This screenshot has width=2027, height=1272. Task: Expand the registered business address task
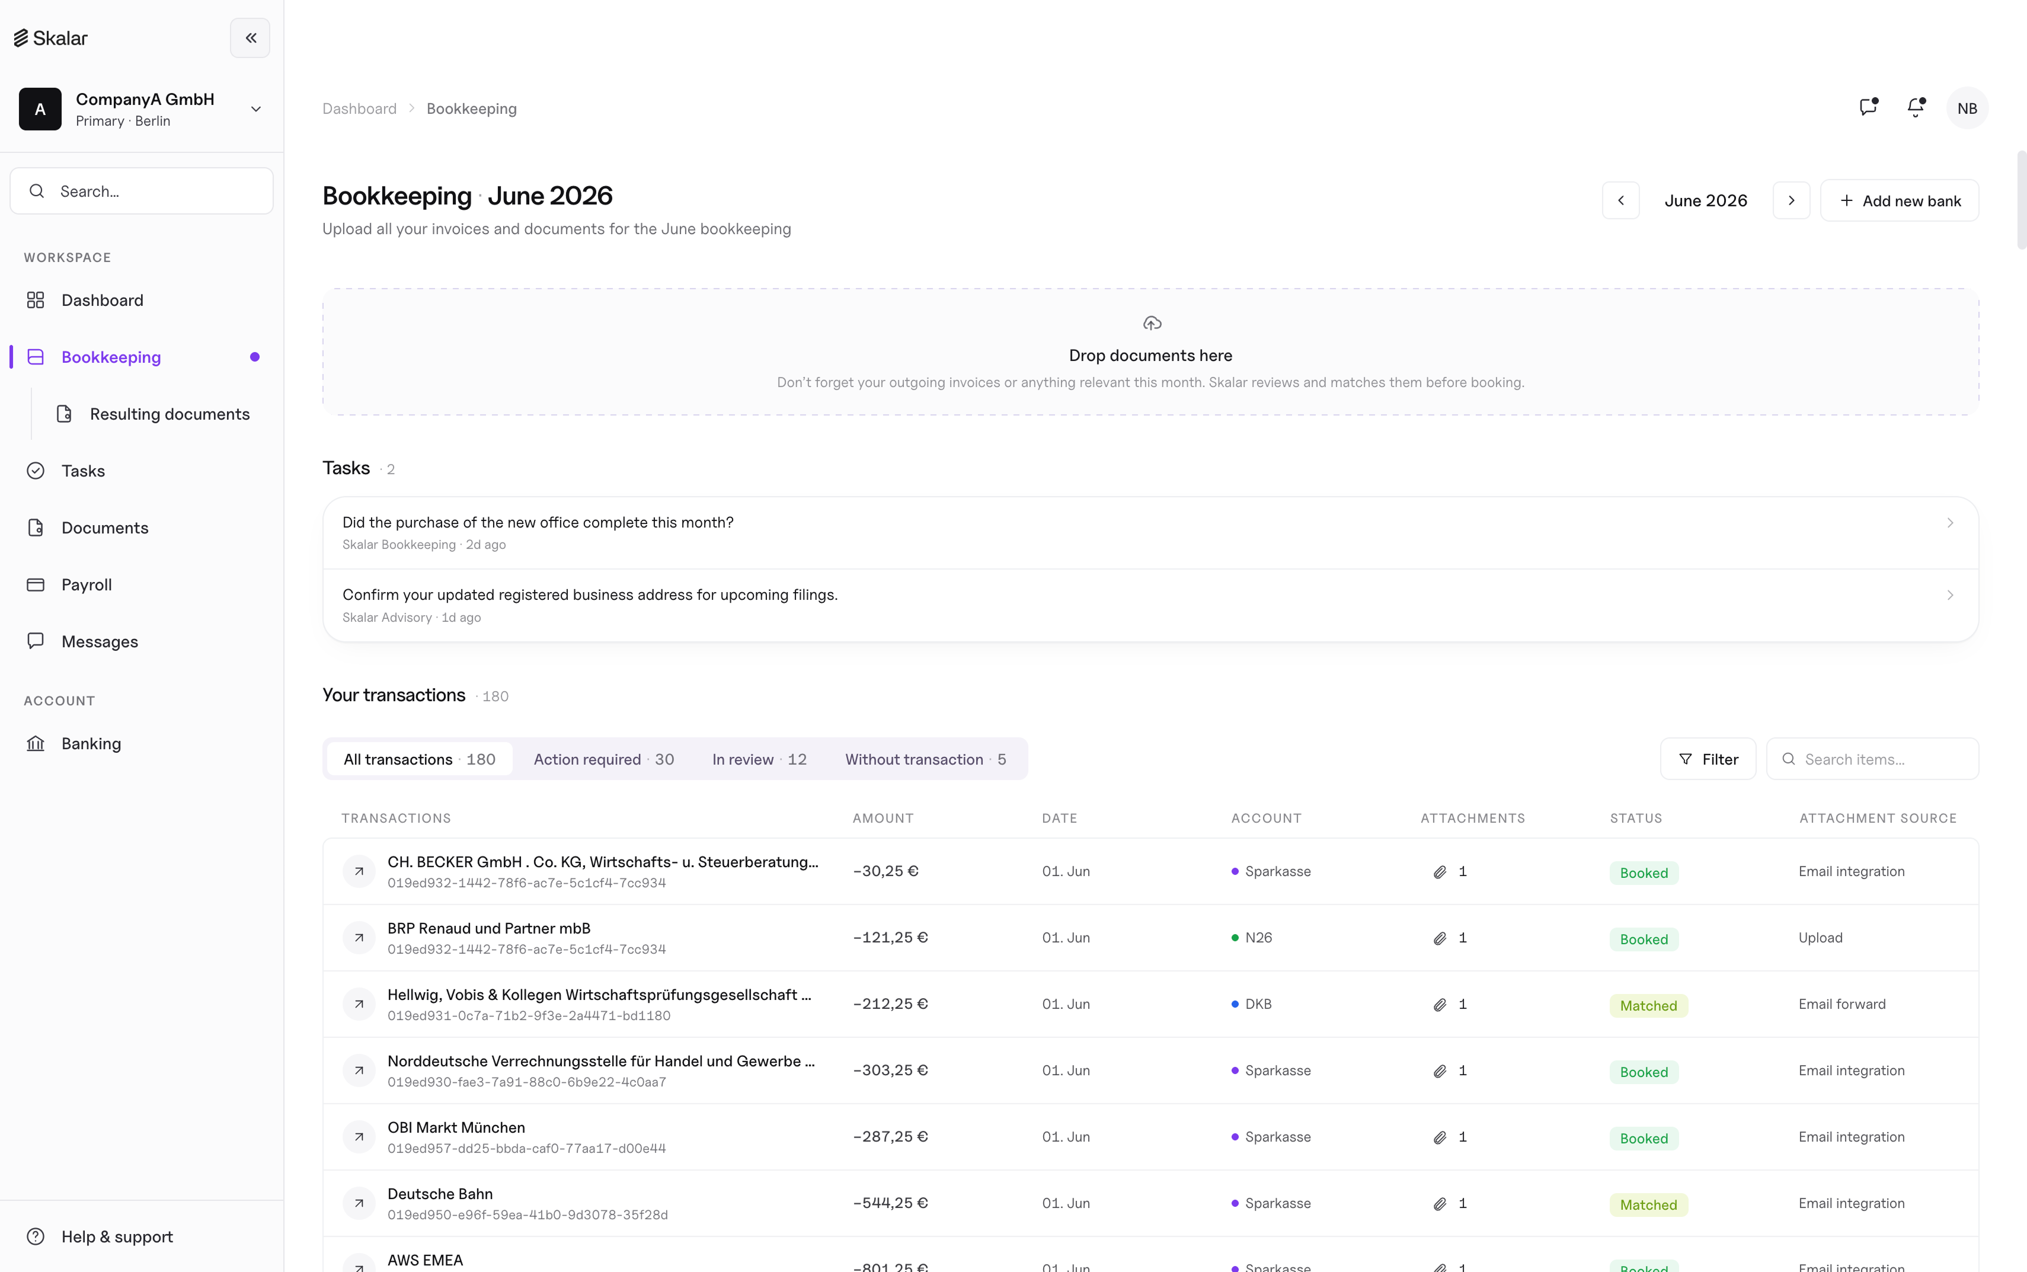coord(1150,606)
